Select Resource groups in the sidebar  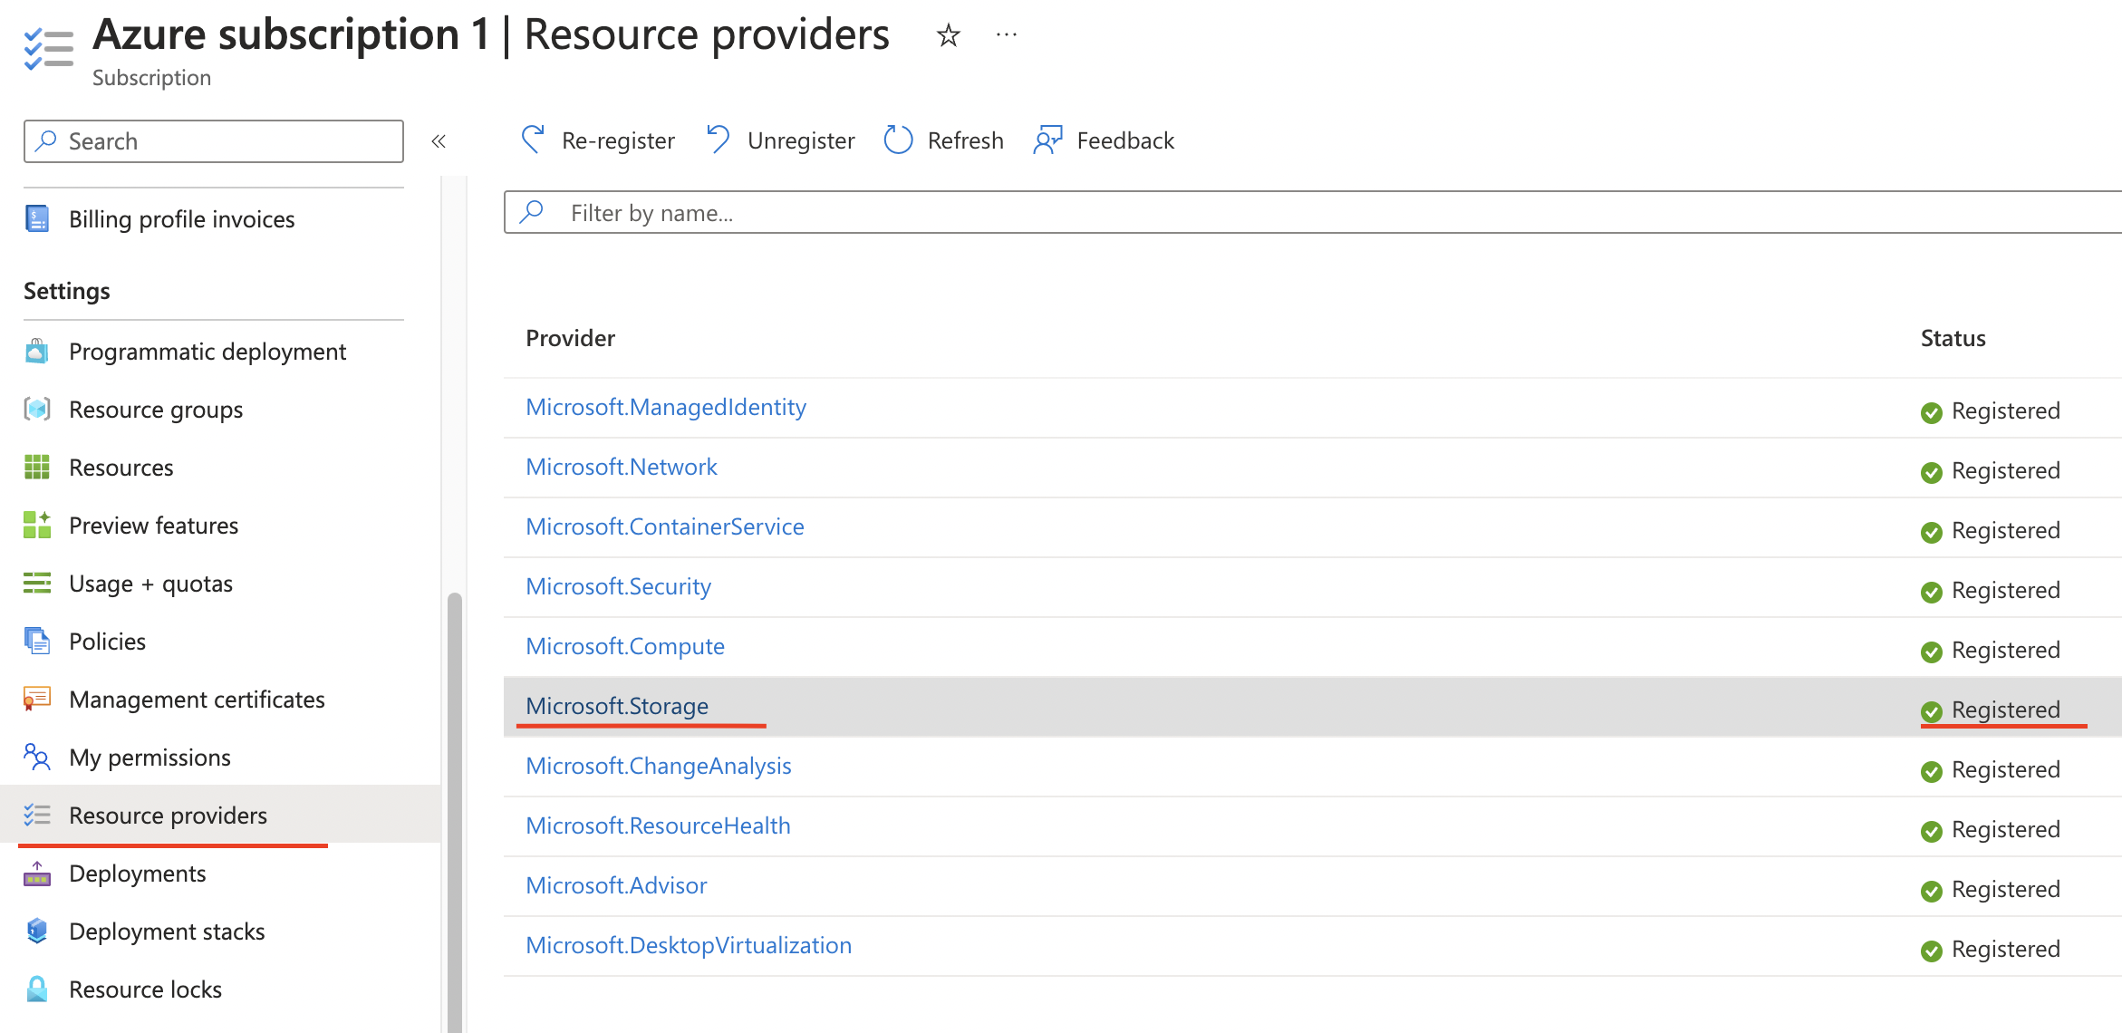155,409
